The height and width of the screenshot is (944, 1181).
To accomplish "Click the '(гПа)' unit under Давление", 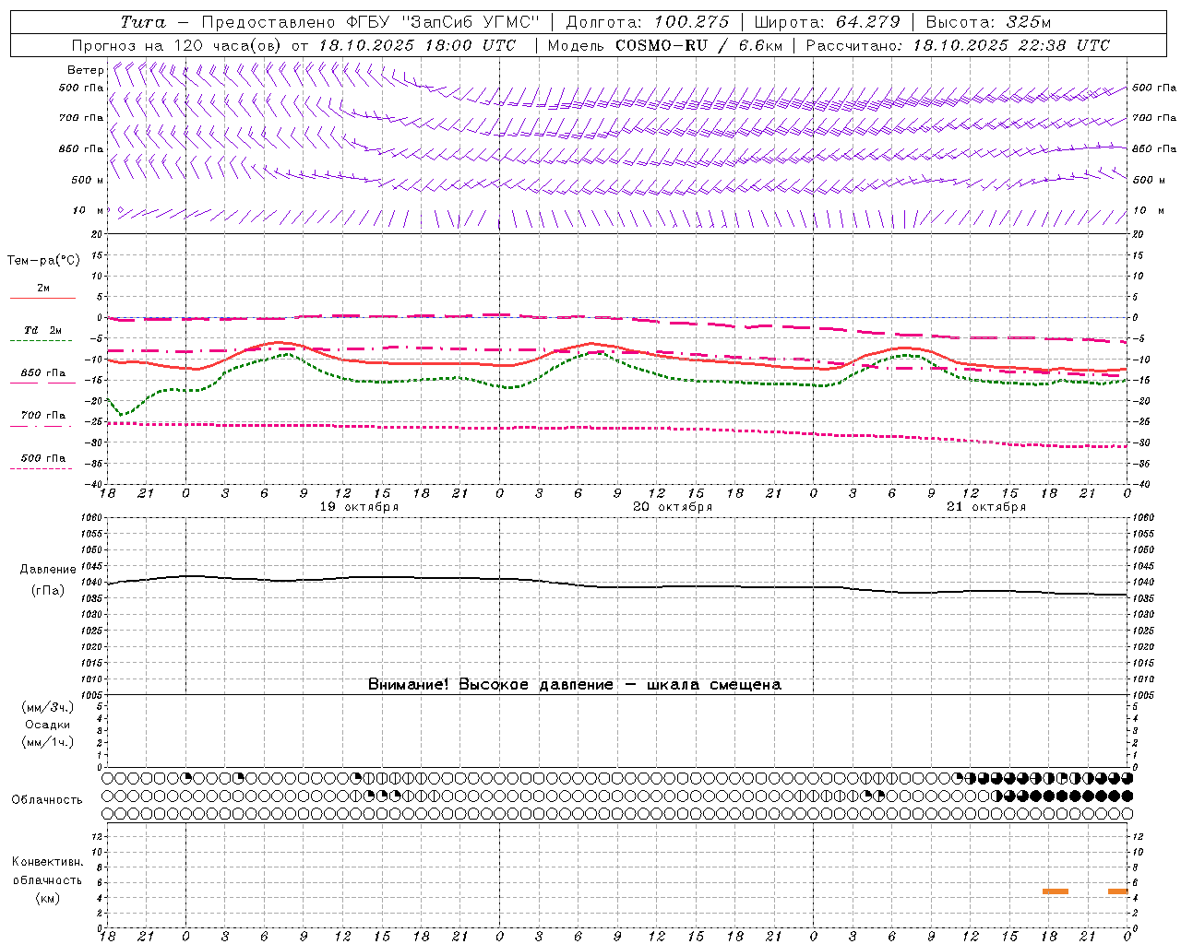I will [x=48, y=591].
